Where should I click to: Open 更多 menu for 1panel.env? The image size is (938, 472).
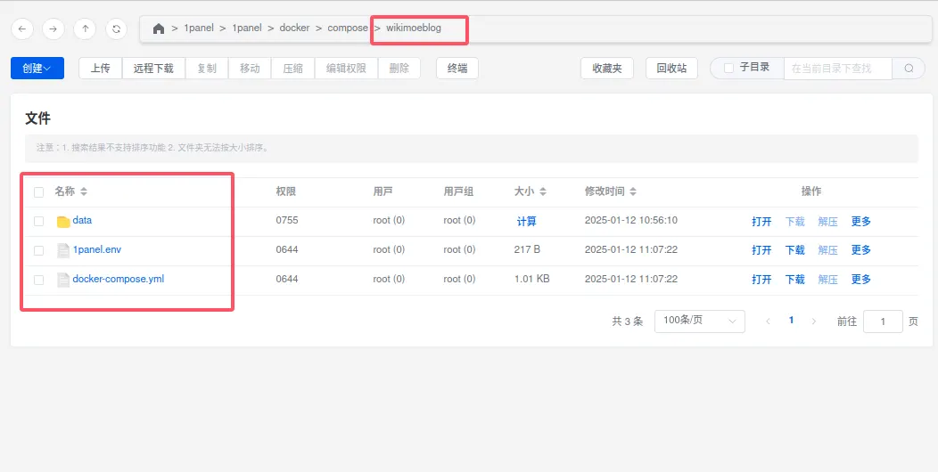point(860,250)
